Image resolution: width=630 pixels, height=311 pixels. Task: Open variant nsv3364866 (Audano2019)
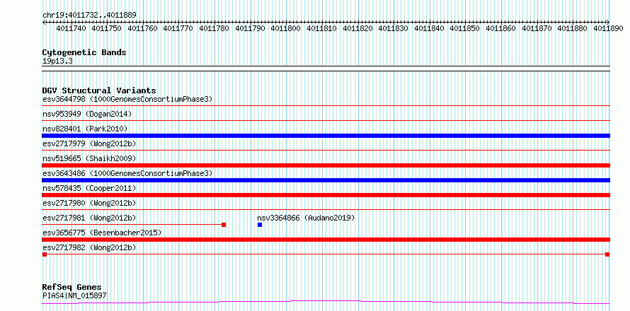pos(306,218)
